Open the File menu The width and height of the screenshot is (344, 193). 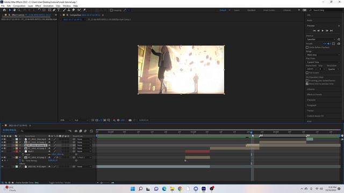click(x=3, y=6)
